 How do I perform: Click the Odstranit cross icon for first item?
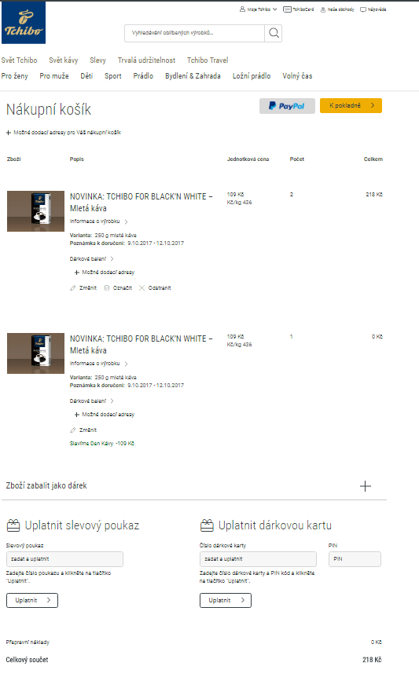click(x=142, y=288)
